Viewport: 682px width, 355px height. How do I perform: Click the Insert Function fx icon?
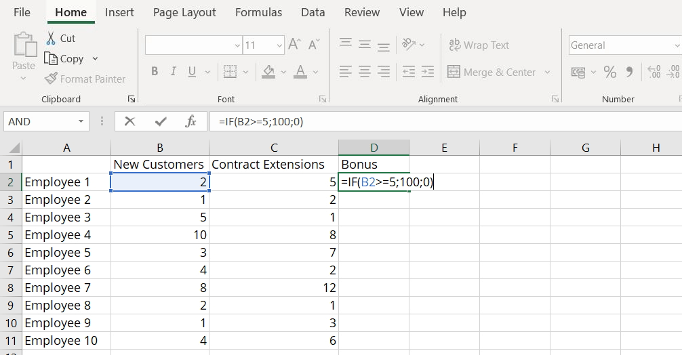point(191,121)
